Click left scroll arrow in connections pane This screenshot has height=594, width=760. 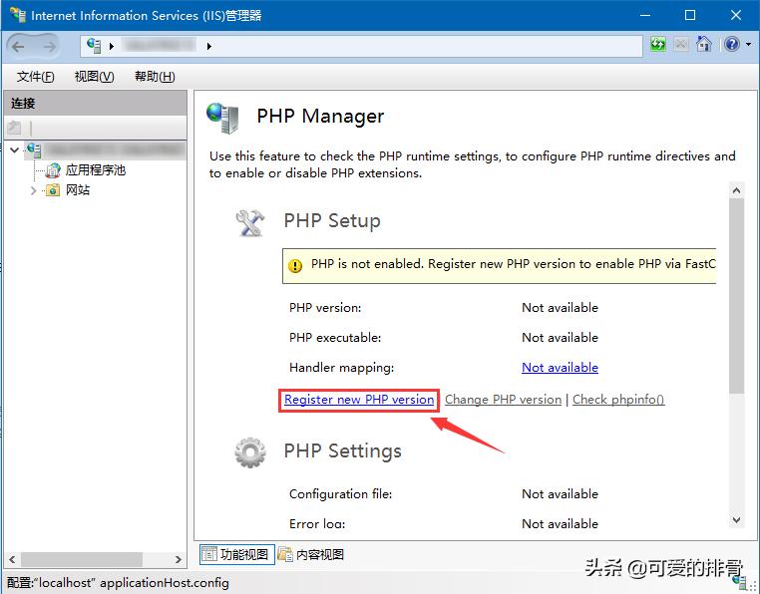12,559
